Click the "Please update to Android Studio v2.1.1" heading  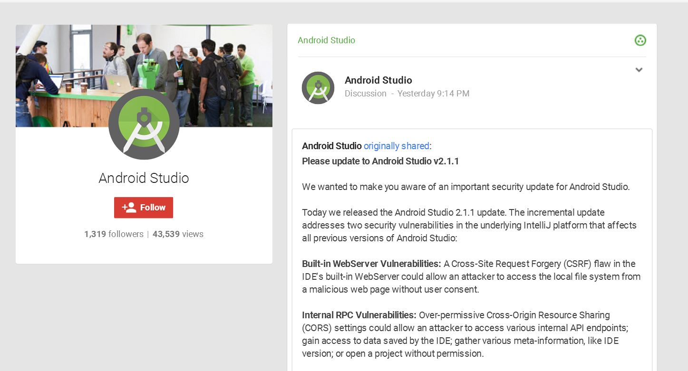tap(380, 161)
